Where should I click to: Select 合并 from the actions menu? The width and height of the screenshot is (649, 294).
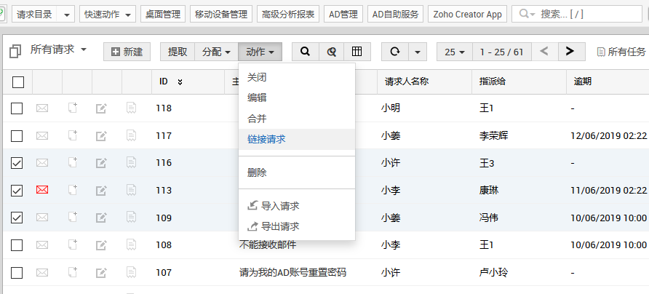[x=257, y=118]
